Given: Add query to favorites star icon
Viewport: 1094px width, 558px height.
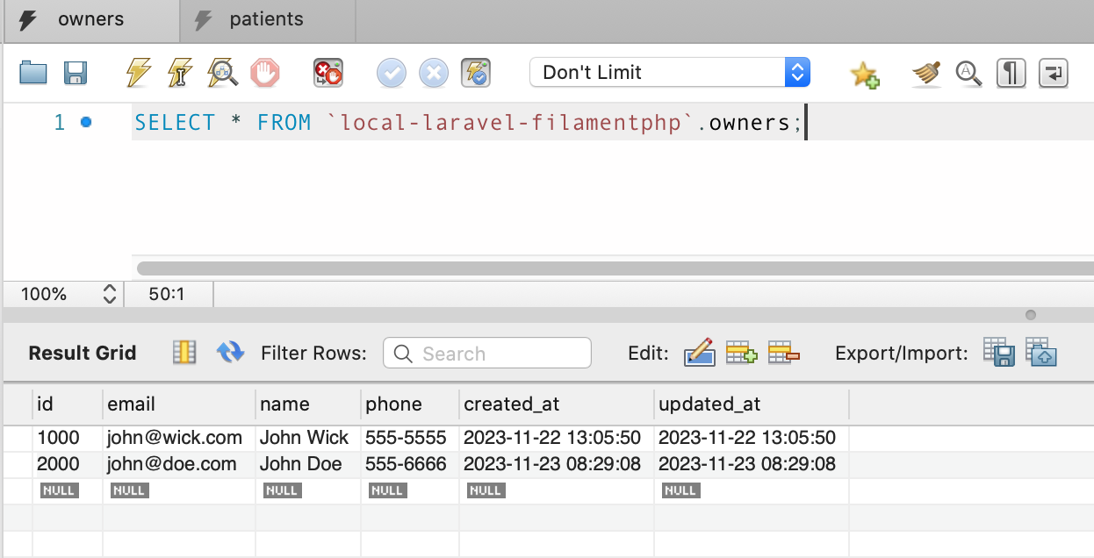Looking at the screenshot, I should tap(865, 74).
